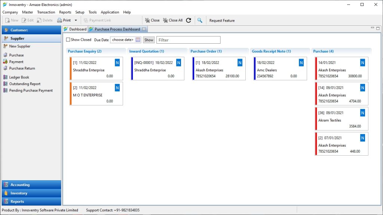The image size is (383, 215).
Task: Click N icon on 4704.00 purchase card
Action: [362, 88]
